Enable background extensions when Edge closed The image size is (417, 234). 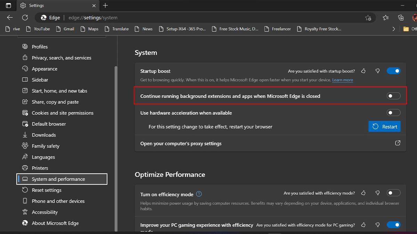point(393,96)
